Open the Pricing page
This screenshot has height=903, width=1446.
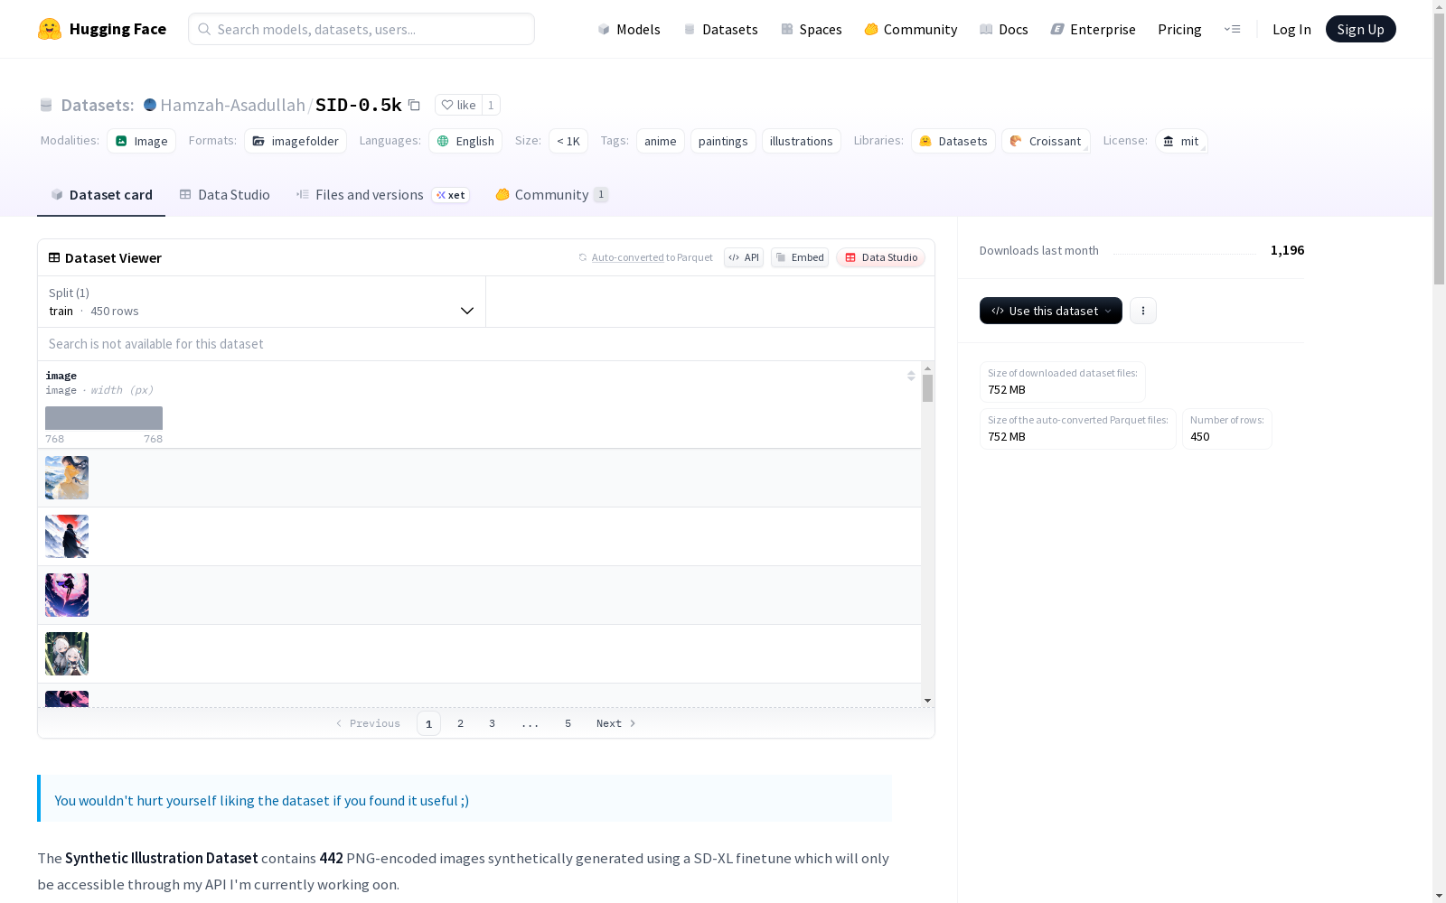[1179, 29]
